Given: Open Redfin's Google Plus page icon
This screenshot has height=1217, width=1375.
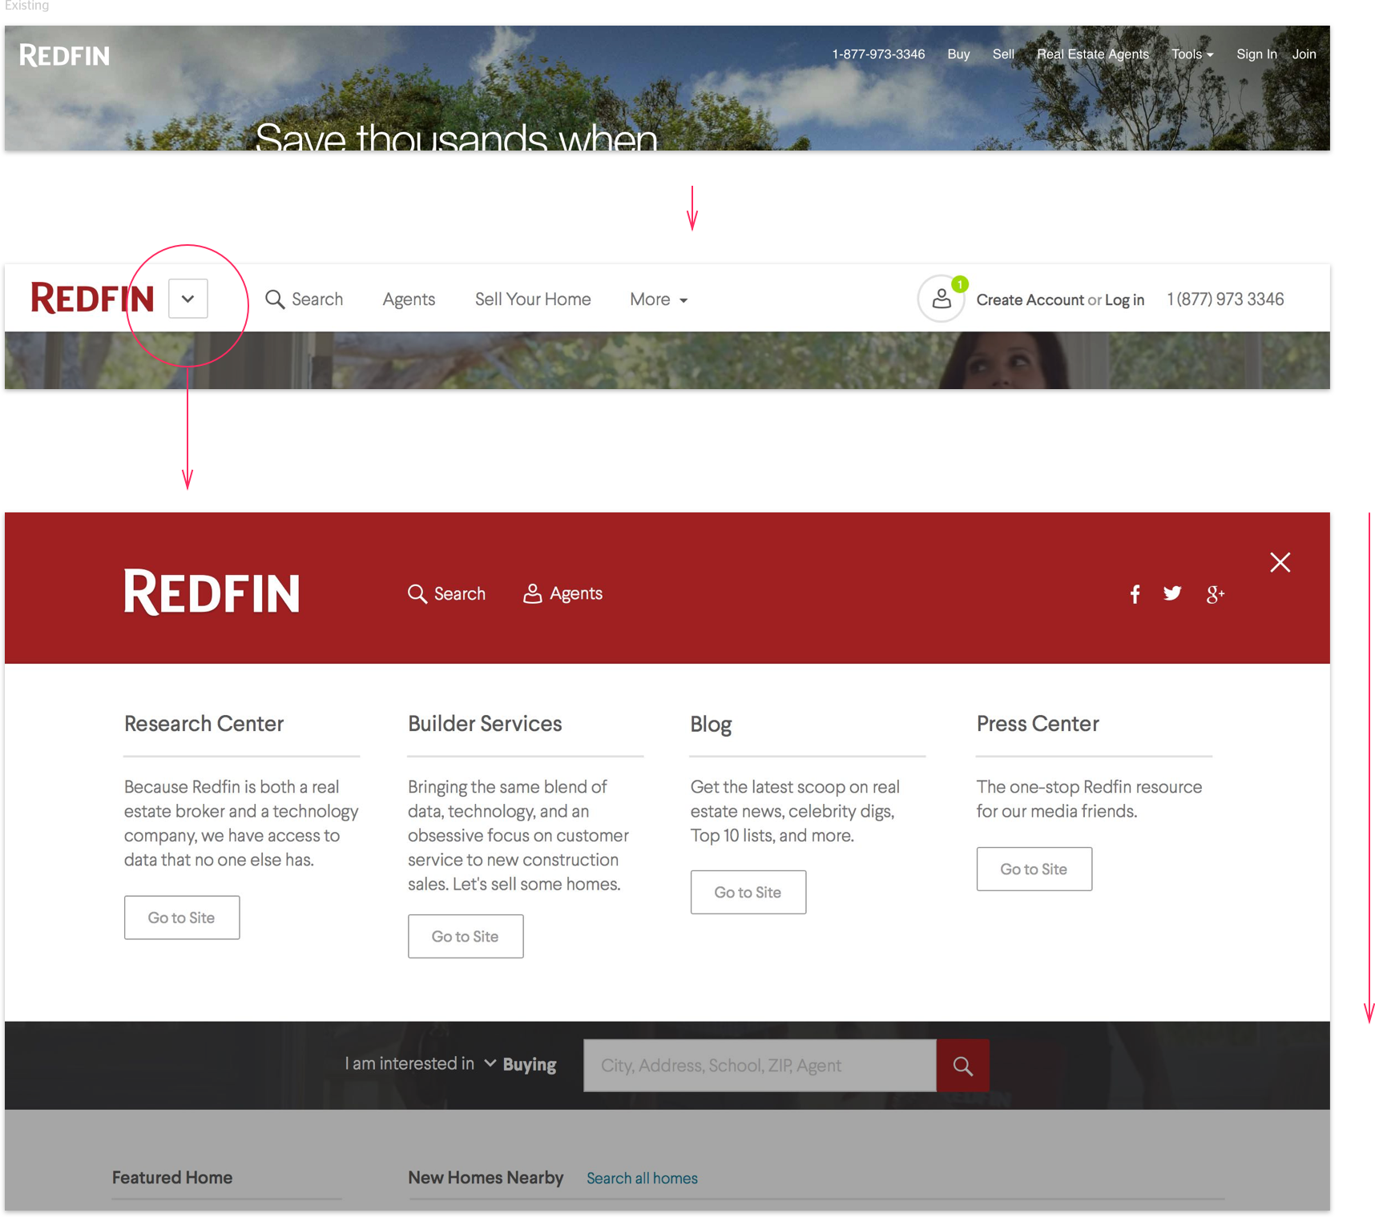Looking at the screenshot, I should point(1216,594).
